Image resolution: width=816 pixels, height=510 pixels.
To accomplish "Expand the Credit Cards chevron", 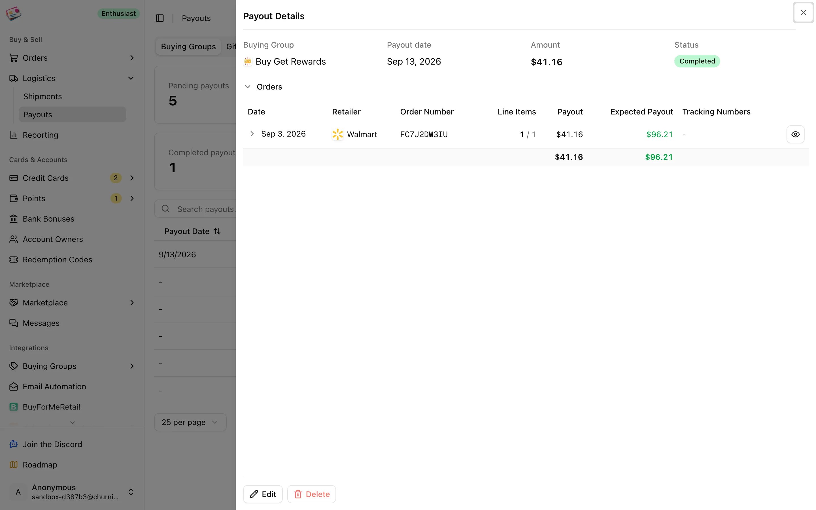I will click(132, 178).
